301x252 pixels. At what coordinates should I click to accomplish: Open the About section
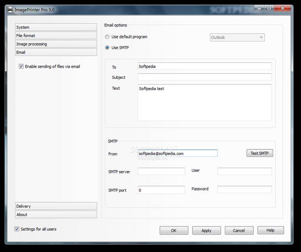click(56, 215)
